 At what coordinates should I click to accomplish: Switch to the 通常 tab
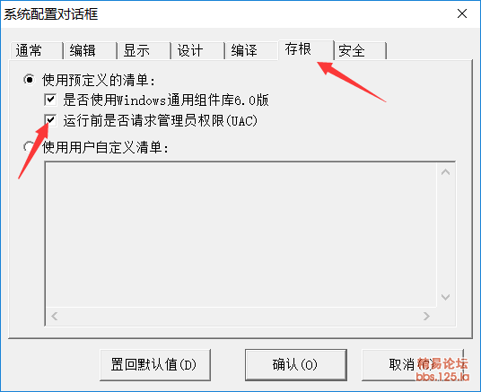click(x=36, y=50)
